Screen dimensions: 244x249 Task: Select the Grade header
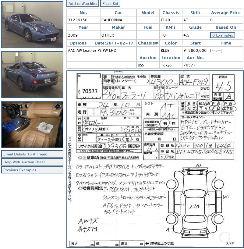(196, 27)
